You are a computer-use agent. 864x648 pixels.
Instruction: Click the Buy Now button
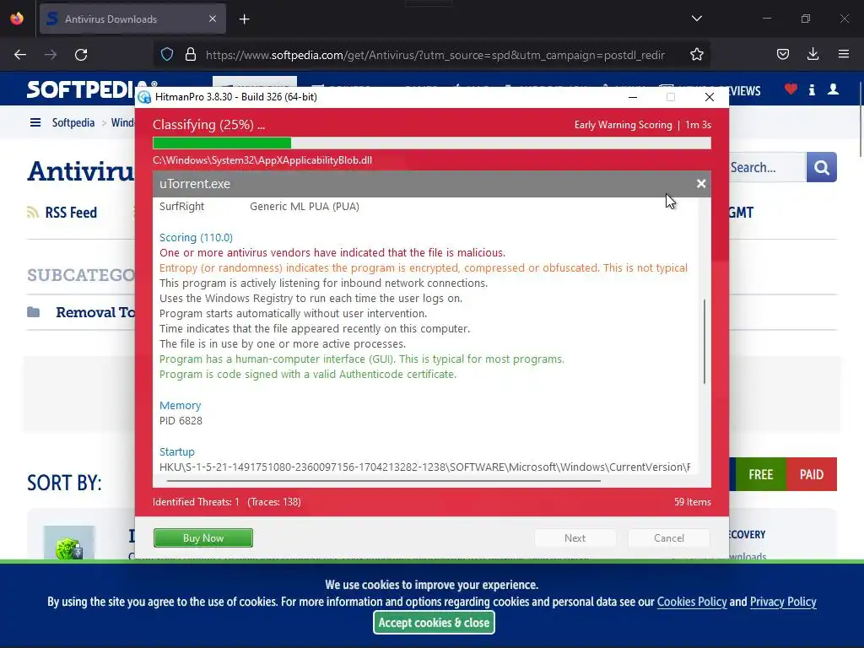pos(203,537)
